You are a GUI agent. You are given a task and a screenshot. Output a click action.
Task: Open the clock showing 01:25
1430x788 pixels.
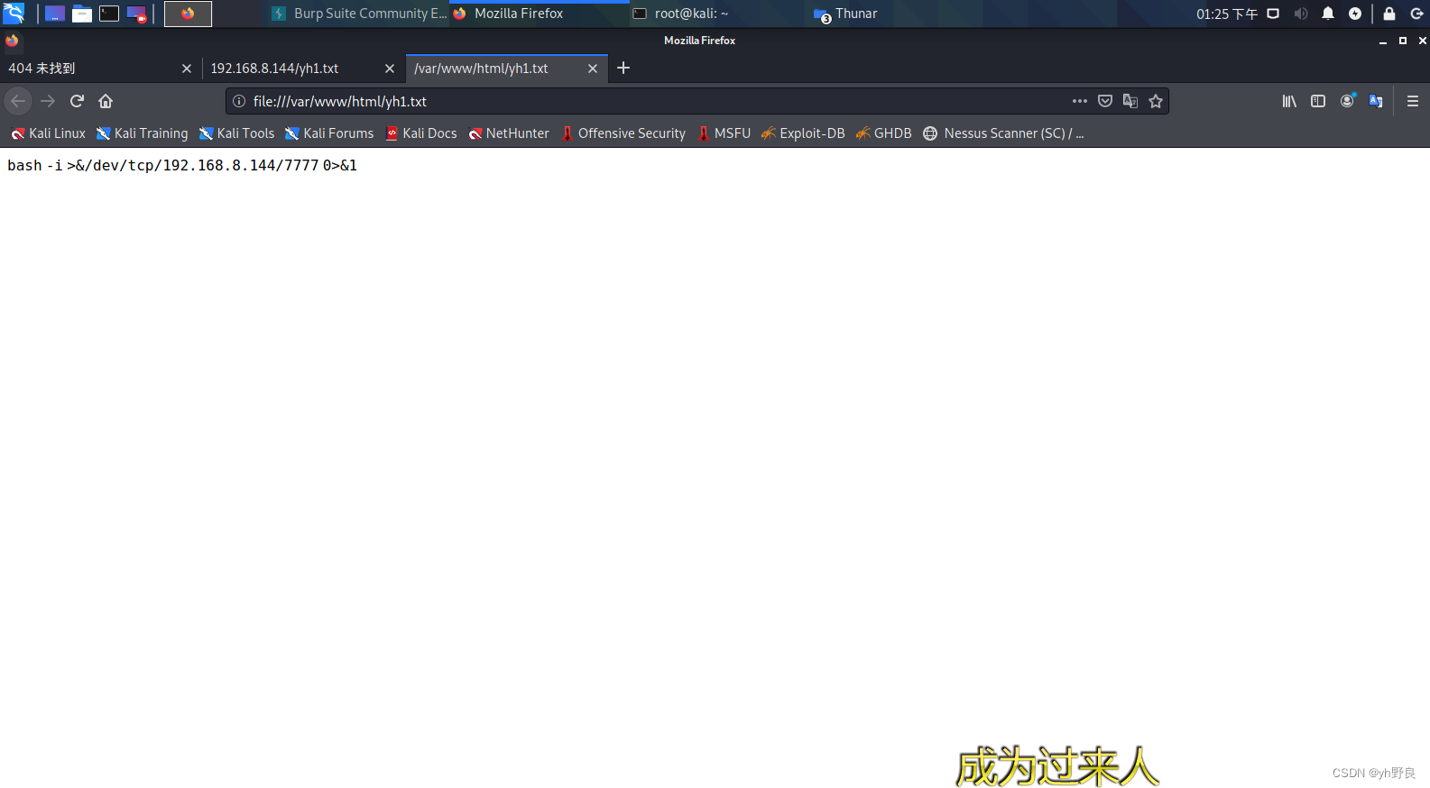pyautogui.click(x=1227, y=14)
